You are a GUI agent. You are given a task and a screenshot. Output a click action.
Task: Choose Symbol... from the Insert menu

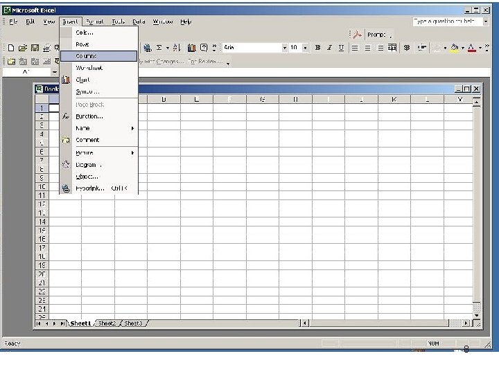(x=99, y=91)
